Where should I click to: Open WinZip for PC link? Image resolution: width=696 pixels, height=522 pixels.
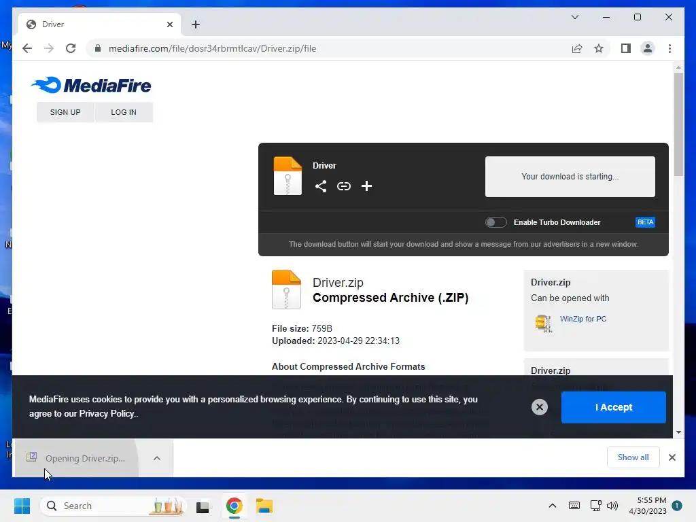click(x=582, y=319)
